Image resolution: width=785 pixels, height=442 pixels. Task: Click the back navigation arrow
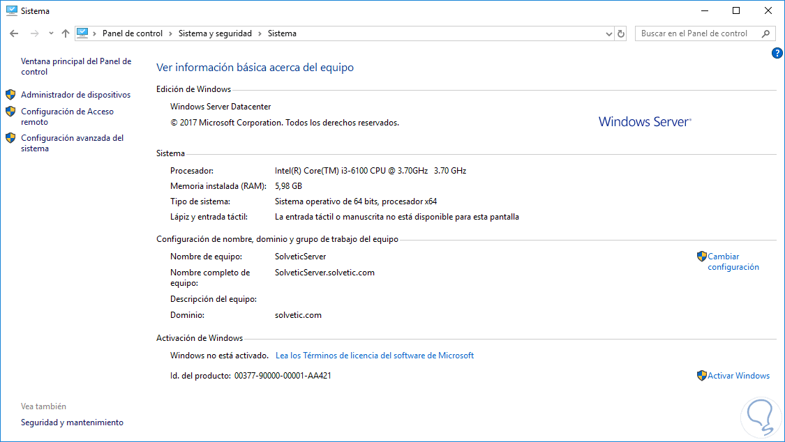pos(14,33)
